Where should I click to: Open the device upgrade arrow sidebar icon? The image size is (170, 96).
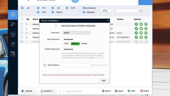(13, 44)
